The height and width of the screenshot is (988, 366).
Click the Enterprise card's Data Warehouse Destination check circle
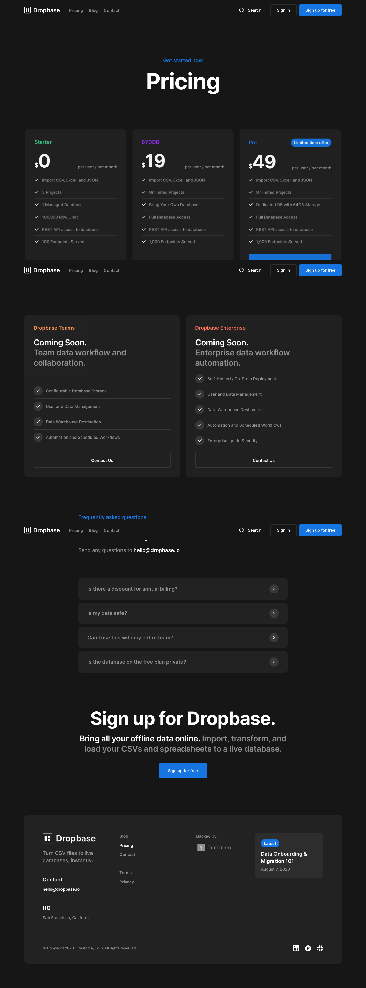pos(200,410)
